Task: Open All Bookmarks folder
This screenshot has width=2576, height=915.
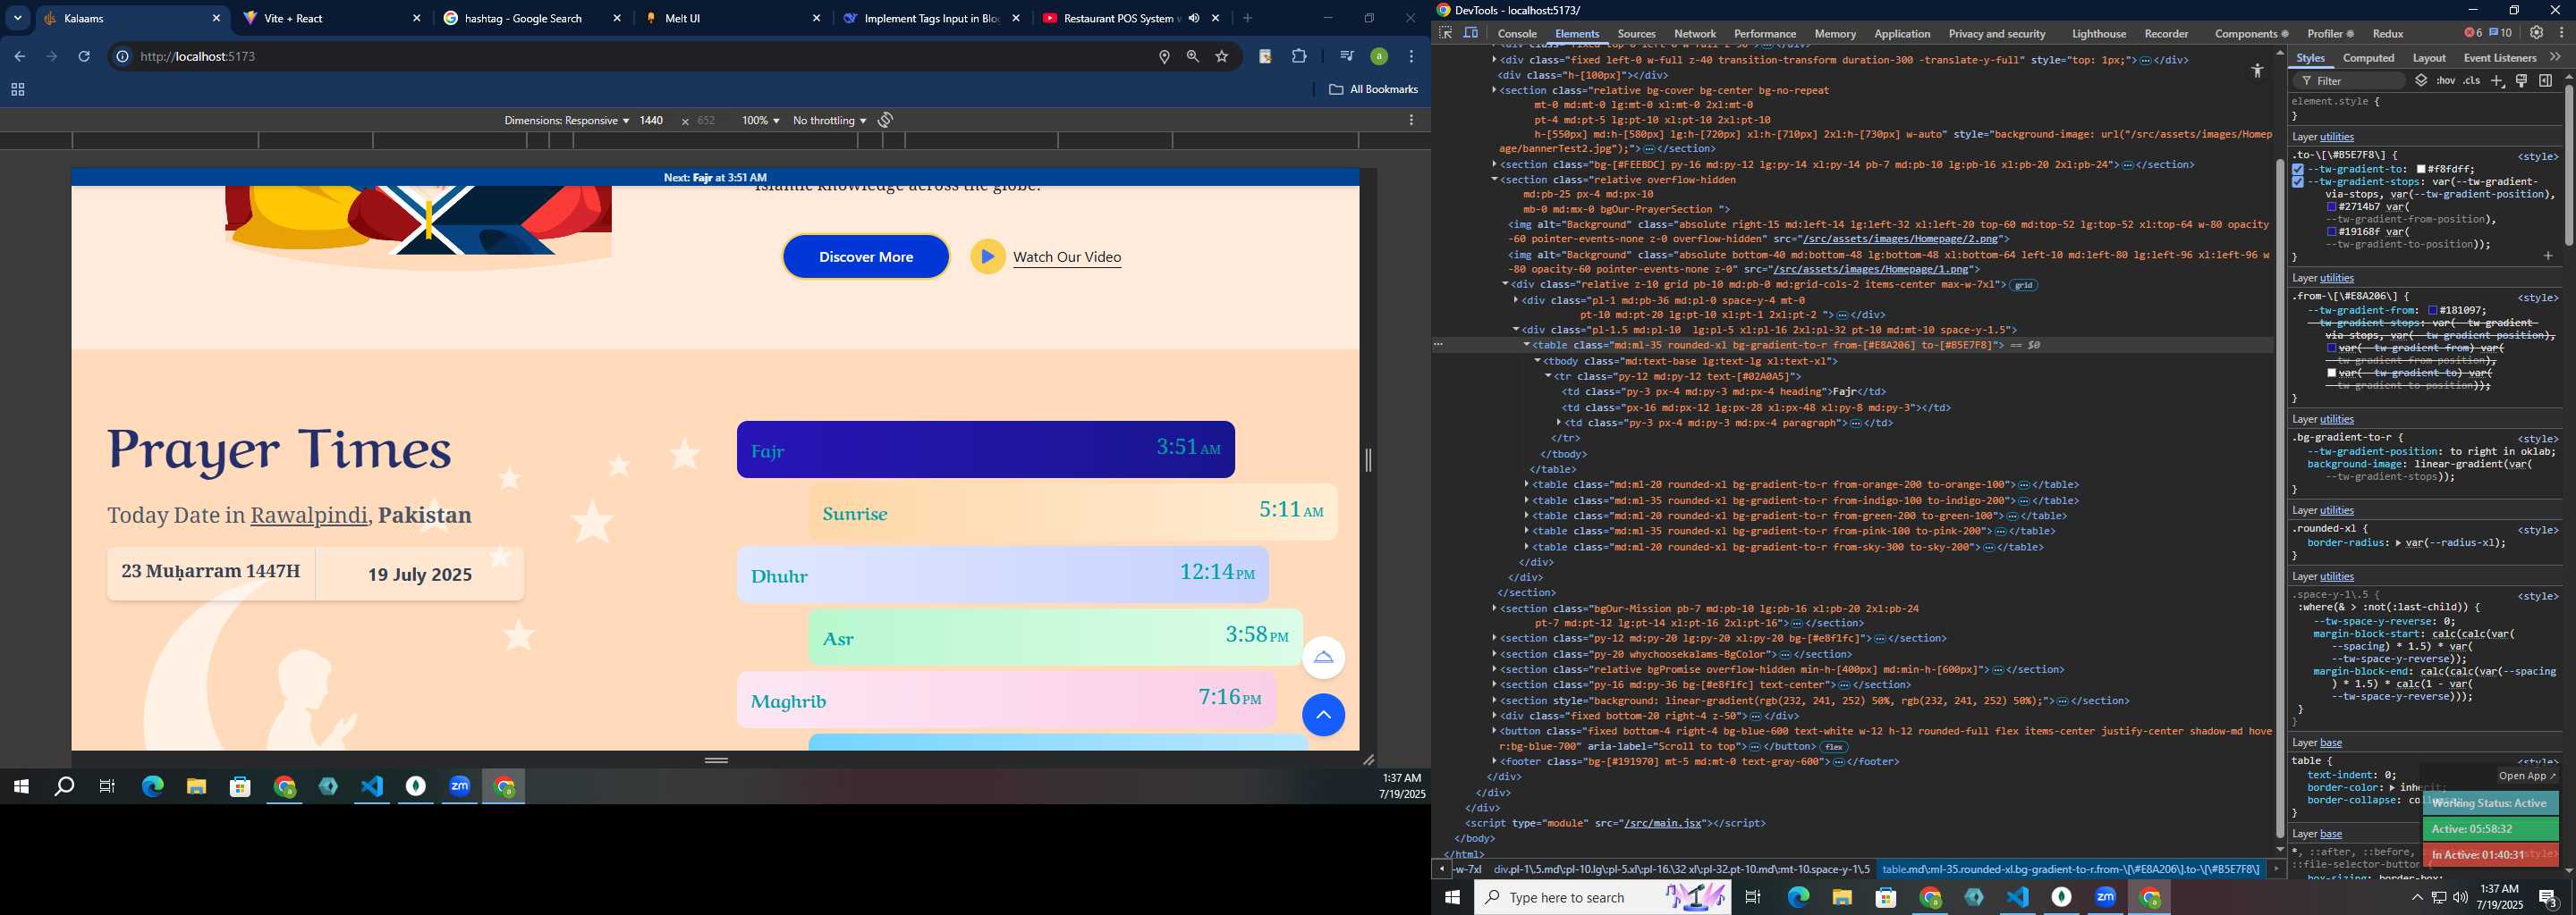Action: pos(1373,90)
